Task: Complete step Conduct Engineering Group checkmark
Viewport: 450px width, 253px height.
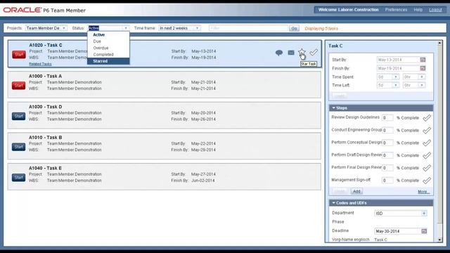Action: (x=427, y=130)
